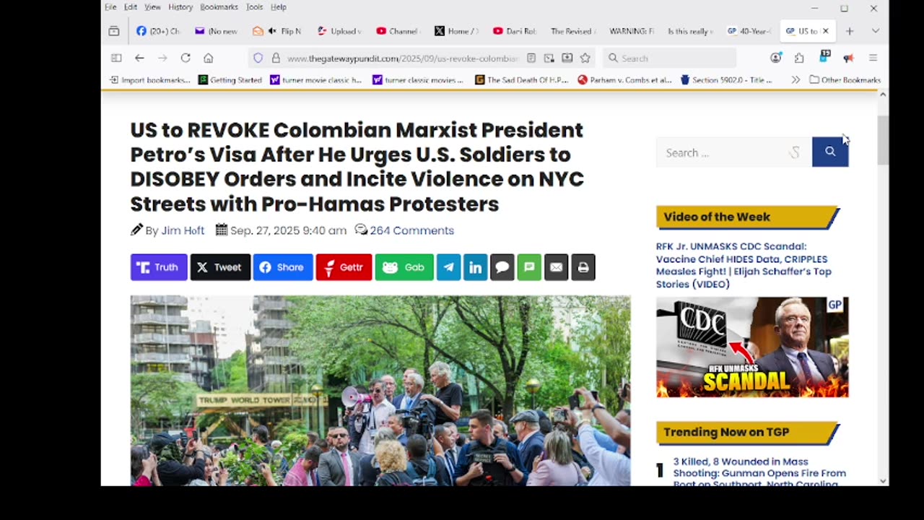The height and width of the screenshot is (520, 924).
Task: Open the History menu
Action: 180,7
